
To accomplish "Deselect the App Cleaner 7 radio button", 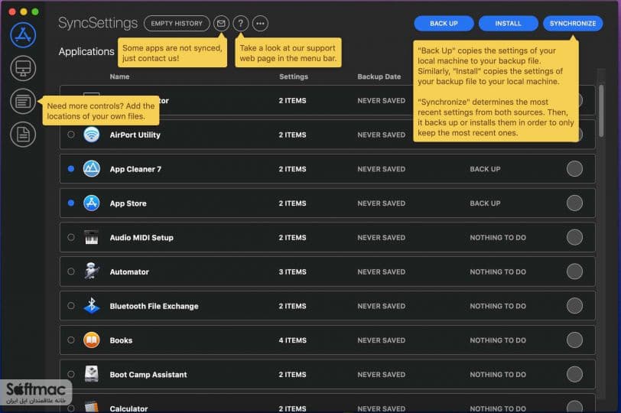I will click(x=71, y=169).
